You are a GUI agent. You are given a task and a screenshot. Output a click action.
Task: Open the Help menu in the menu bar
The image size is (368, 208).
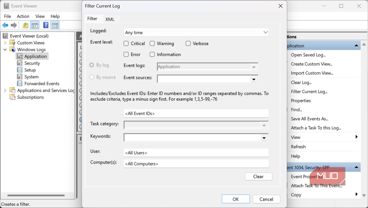click(55, 16)
